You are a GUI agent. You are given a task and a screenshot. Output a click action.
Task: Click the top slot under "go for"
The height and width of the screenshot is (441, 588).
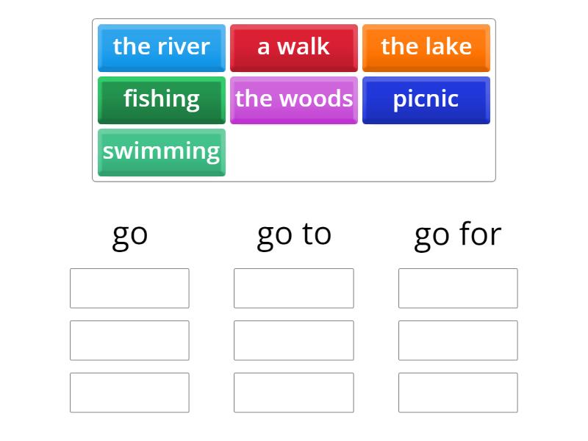[458, 288]
